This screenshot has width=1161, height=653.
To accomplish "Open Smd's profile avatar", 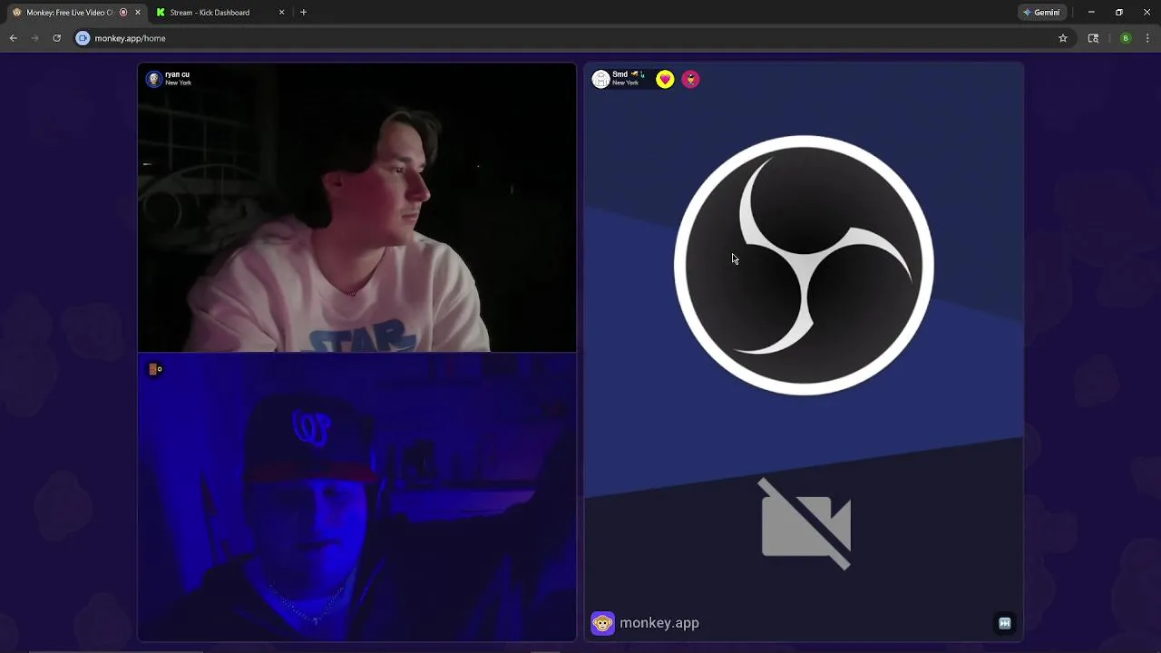I will [x=600, y=80].
